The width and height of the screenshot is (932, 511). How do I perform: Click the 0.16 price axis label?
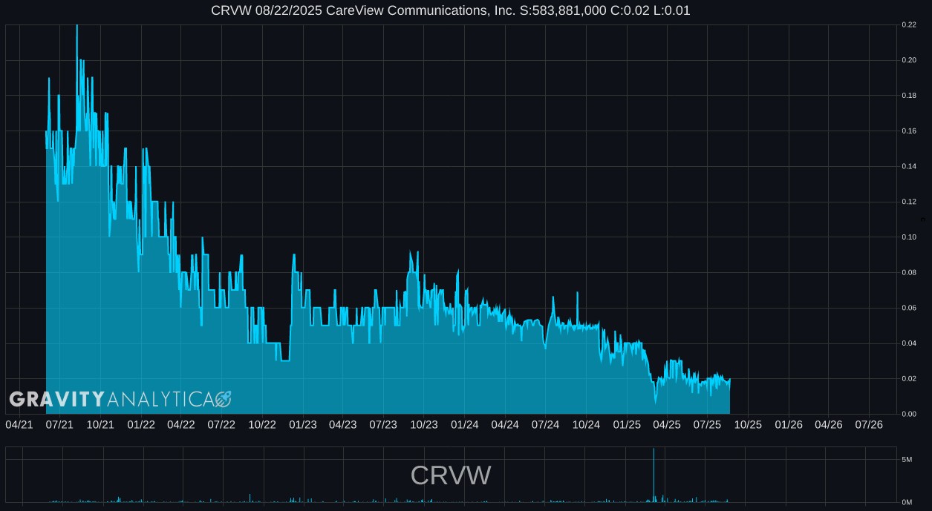(x=909, y=131)
